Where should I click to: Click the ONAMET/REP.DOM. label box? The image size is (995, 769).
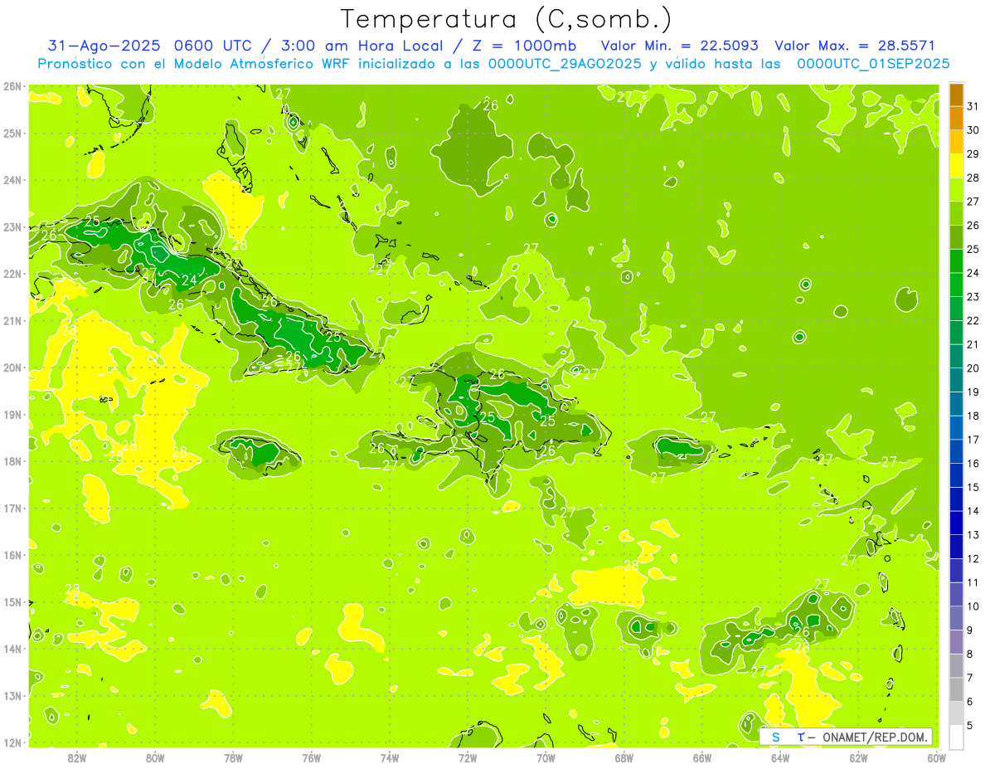pos(845,737)
